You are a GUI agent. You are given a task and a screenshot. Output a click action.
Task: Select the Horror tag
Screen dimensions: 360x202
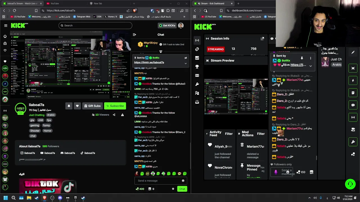[47, 131]
